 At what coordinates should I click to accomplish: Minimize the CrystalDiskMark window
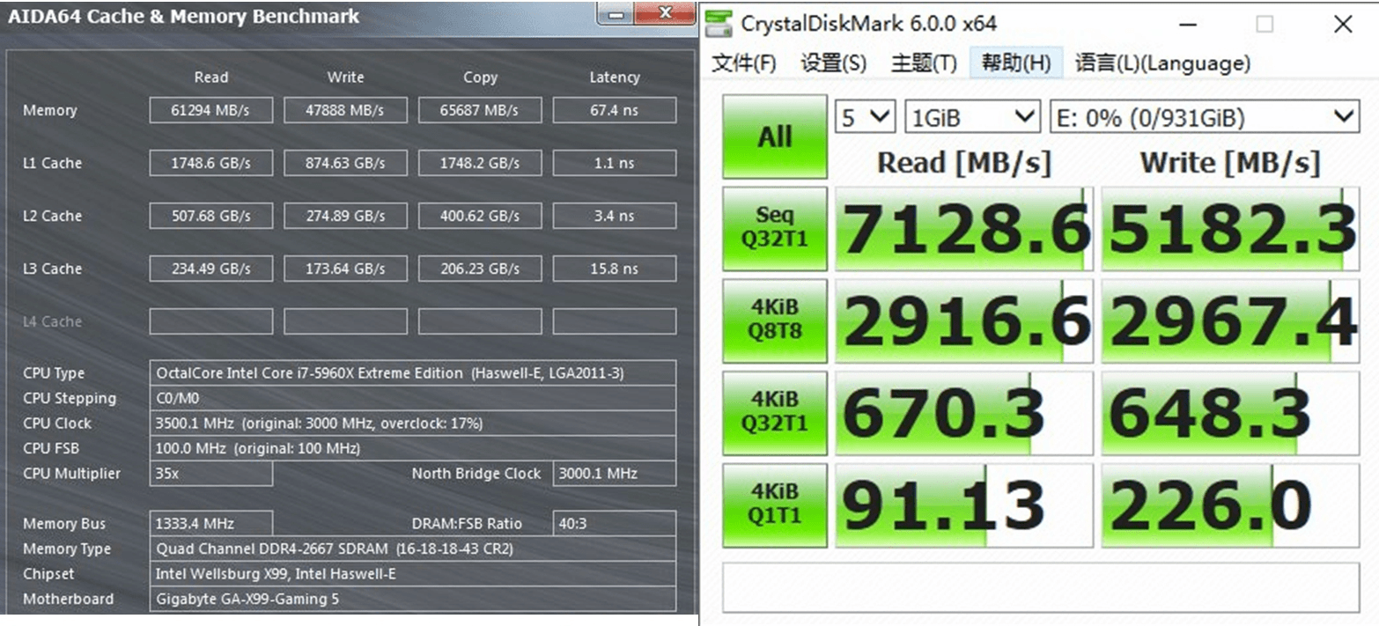pyautogui.click(x=1189, y=24)
